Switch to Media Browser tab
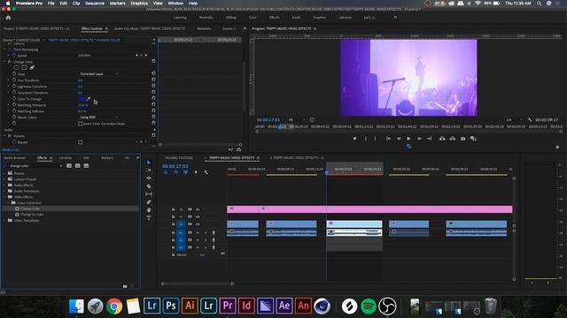 pyautogui.click(x=14, y=158)
